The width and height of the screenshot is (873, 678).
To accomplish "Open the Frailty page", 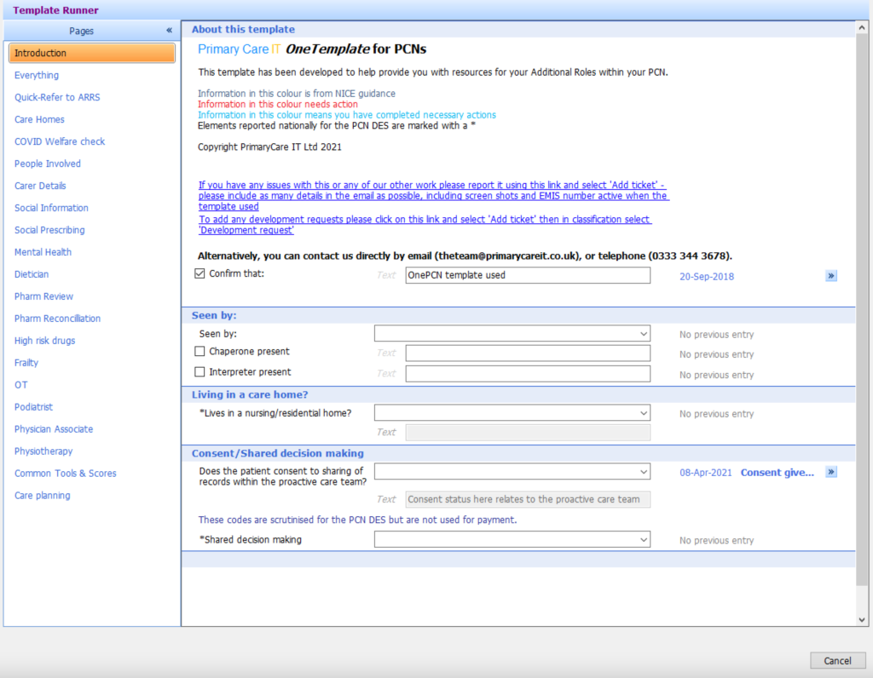I will coord(26,363).
